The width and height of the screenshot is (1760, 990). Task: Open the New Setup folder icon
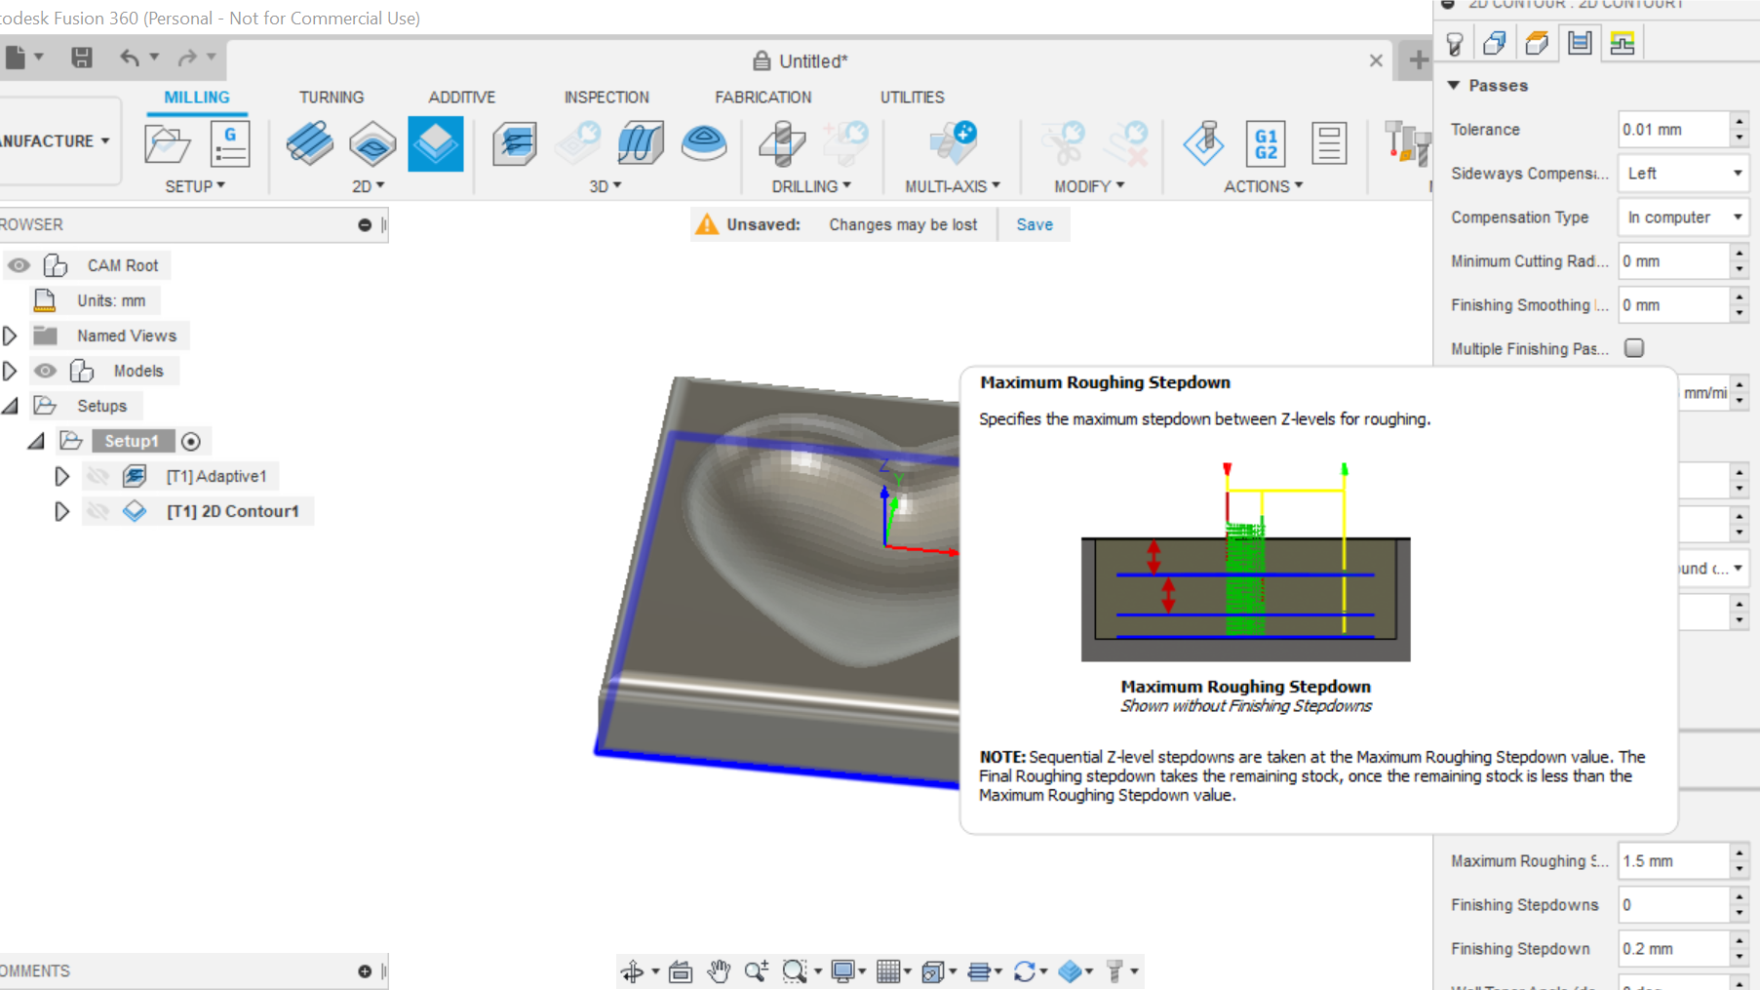[168, 144]
